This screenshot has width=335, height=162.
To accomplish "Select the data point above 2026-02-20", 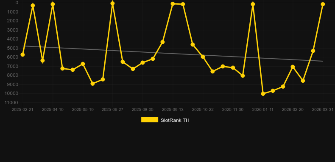I will (x=293, y=67).
